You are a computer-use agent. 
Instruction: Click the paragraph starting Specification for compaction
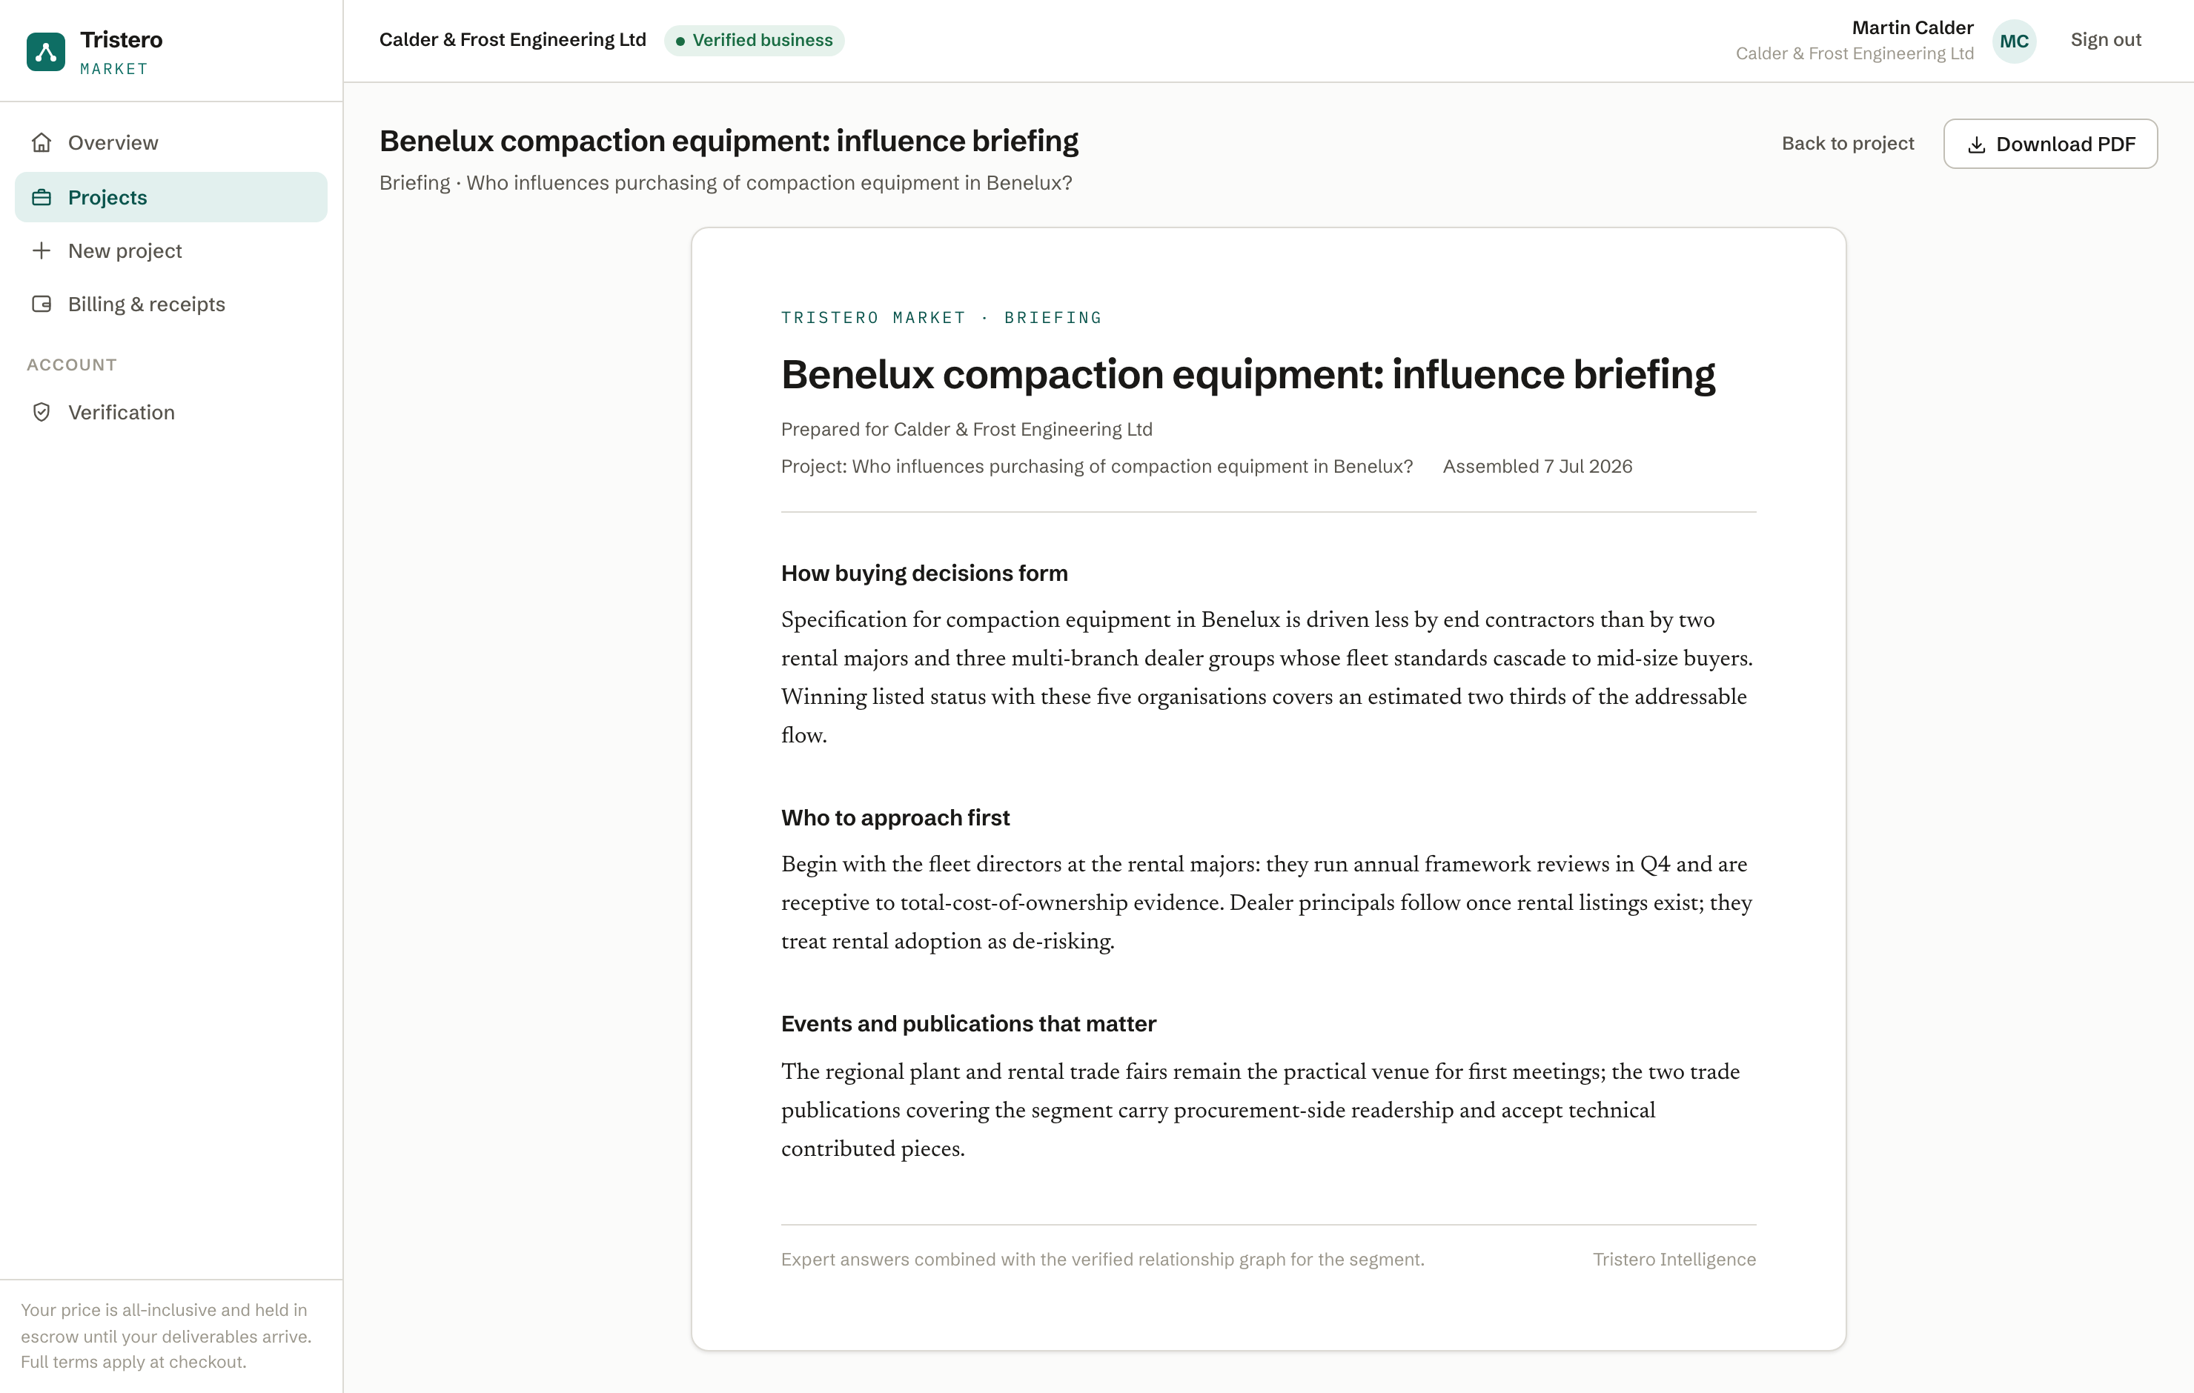click(1268, 678)
